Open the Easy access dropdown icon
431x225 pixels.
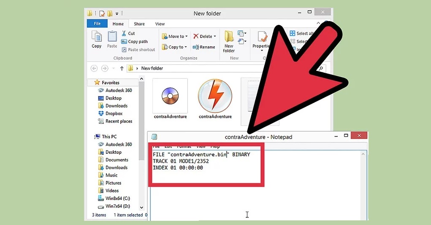pos(242,42)
